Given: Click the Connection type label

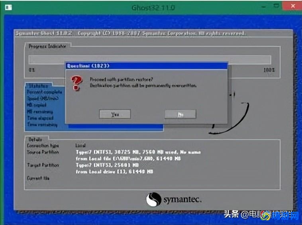Looking at the screenshot, I should pyautogui.click(x=43, y=145).
